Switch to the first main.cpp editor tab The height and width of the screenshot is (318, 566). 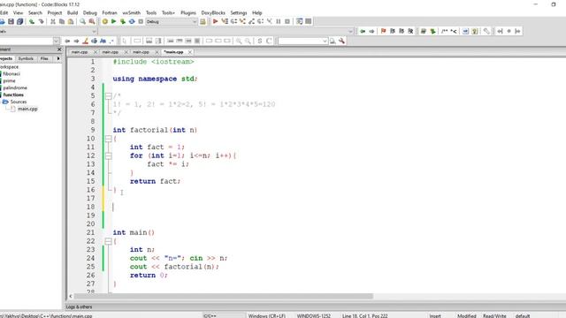coord(80,52)
